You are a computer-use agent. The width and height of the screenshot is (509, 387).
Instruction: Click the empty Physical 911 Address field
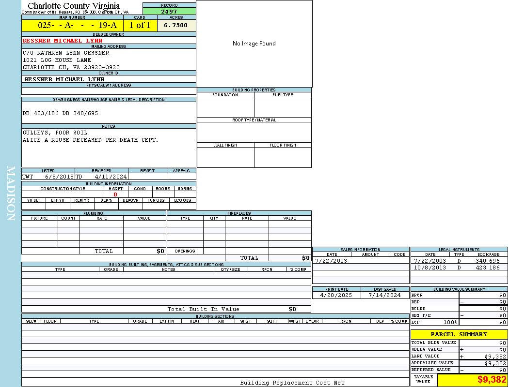coord(109,91)
